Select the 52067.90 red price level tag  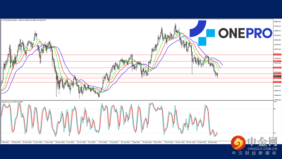pyautogui.click(x=277, y=55)
